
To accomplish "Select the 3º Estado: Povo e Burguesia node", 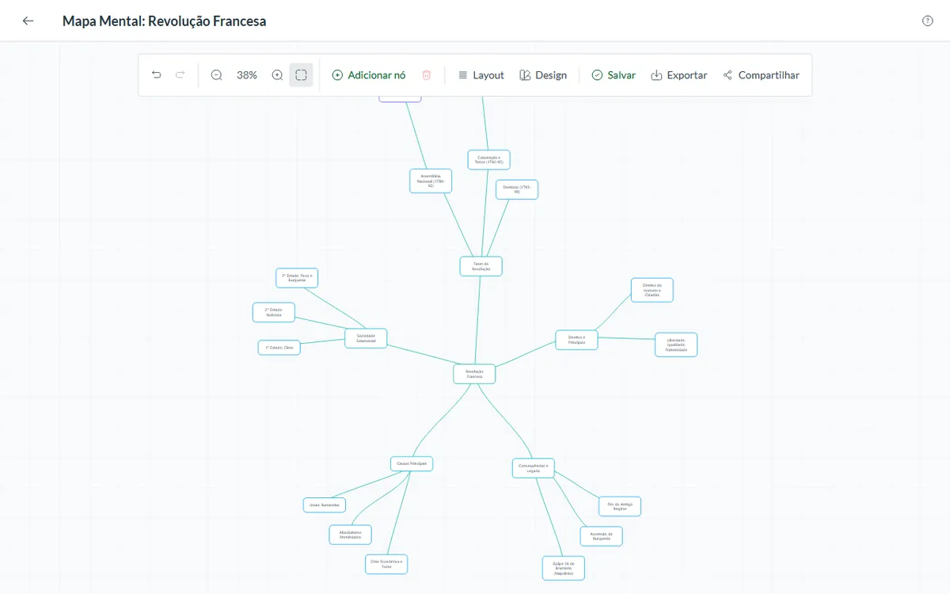I will pos(297,278).
